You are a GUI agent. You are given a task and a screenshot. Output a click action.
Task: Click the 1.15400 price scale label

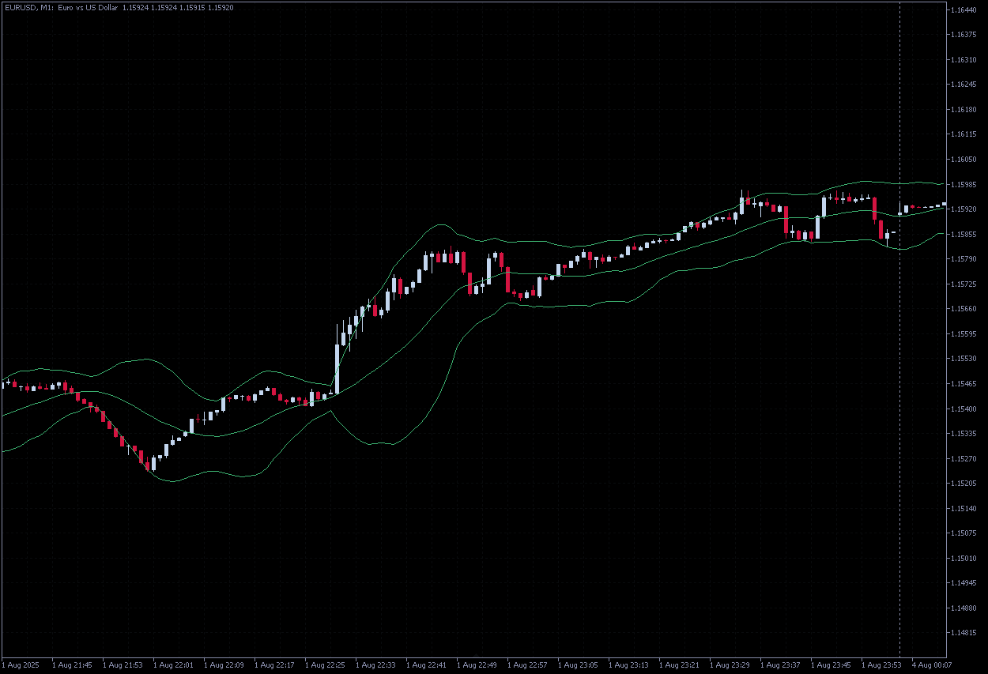[x=967, y=409]
